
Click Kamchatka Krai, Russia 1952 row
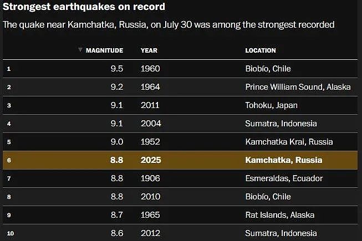point(180,142)
